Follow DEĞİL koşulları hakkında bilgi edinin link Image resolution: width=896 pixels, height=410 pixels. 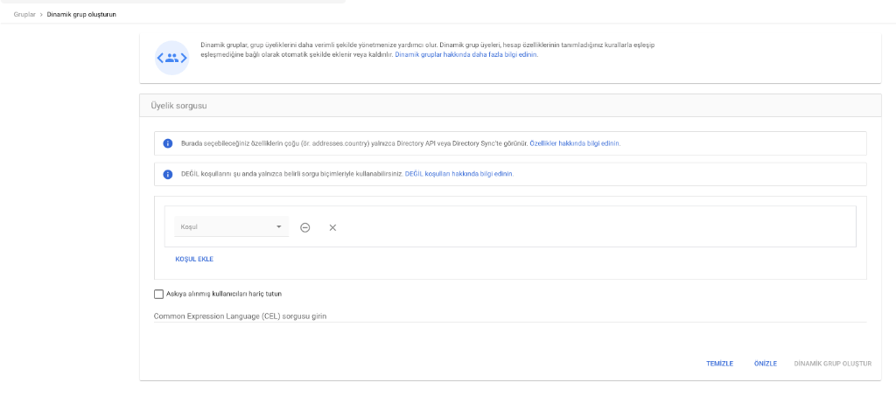[x=458, y=174]
